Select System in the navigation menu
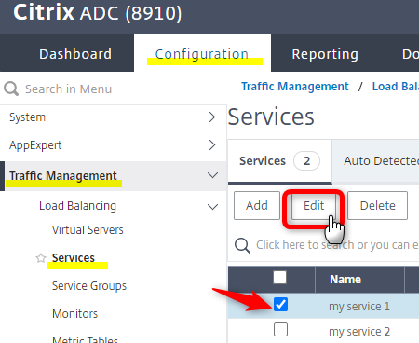 (27, 117)
